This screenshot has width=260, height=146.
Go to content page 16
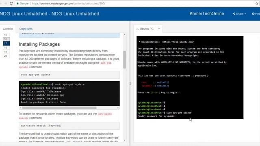coord(6,39)
